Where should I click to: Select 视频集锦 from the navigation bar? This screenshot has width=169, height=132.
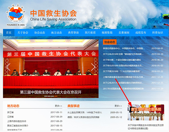click(x=107, y=33)
